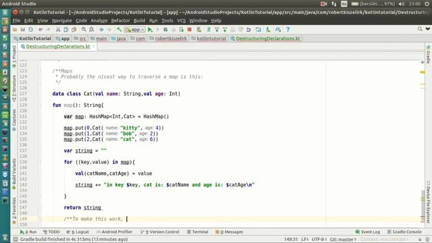
Task: Click the Apply Changes toolbar icon
Action: pos(157,30)
